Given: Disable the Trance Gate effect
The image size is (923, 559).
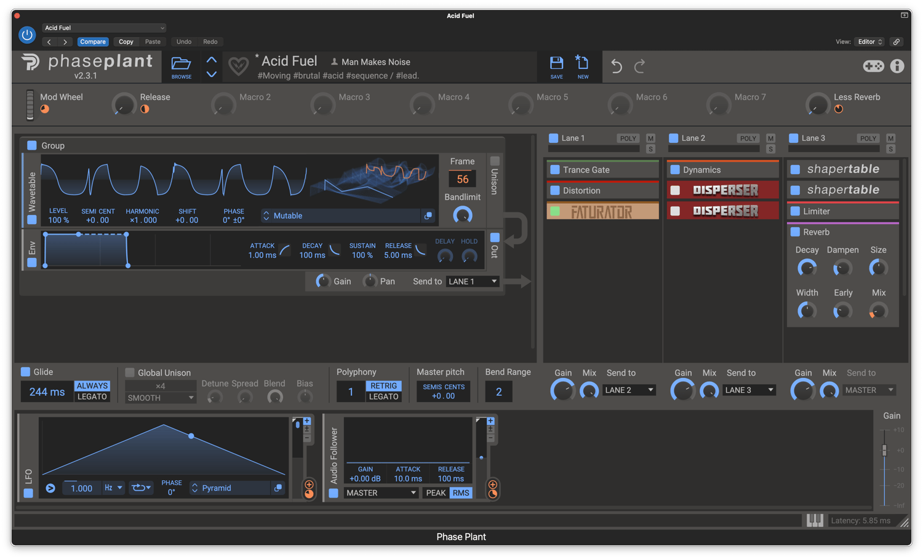Looking at the screenshot, I should [x=555, y=170].
